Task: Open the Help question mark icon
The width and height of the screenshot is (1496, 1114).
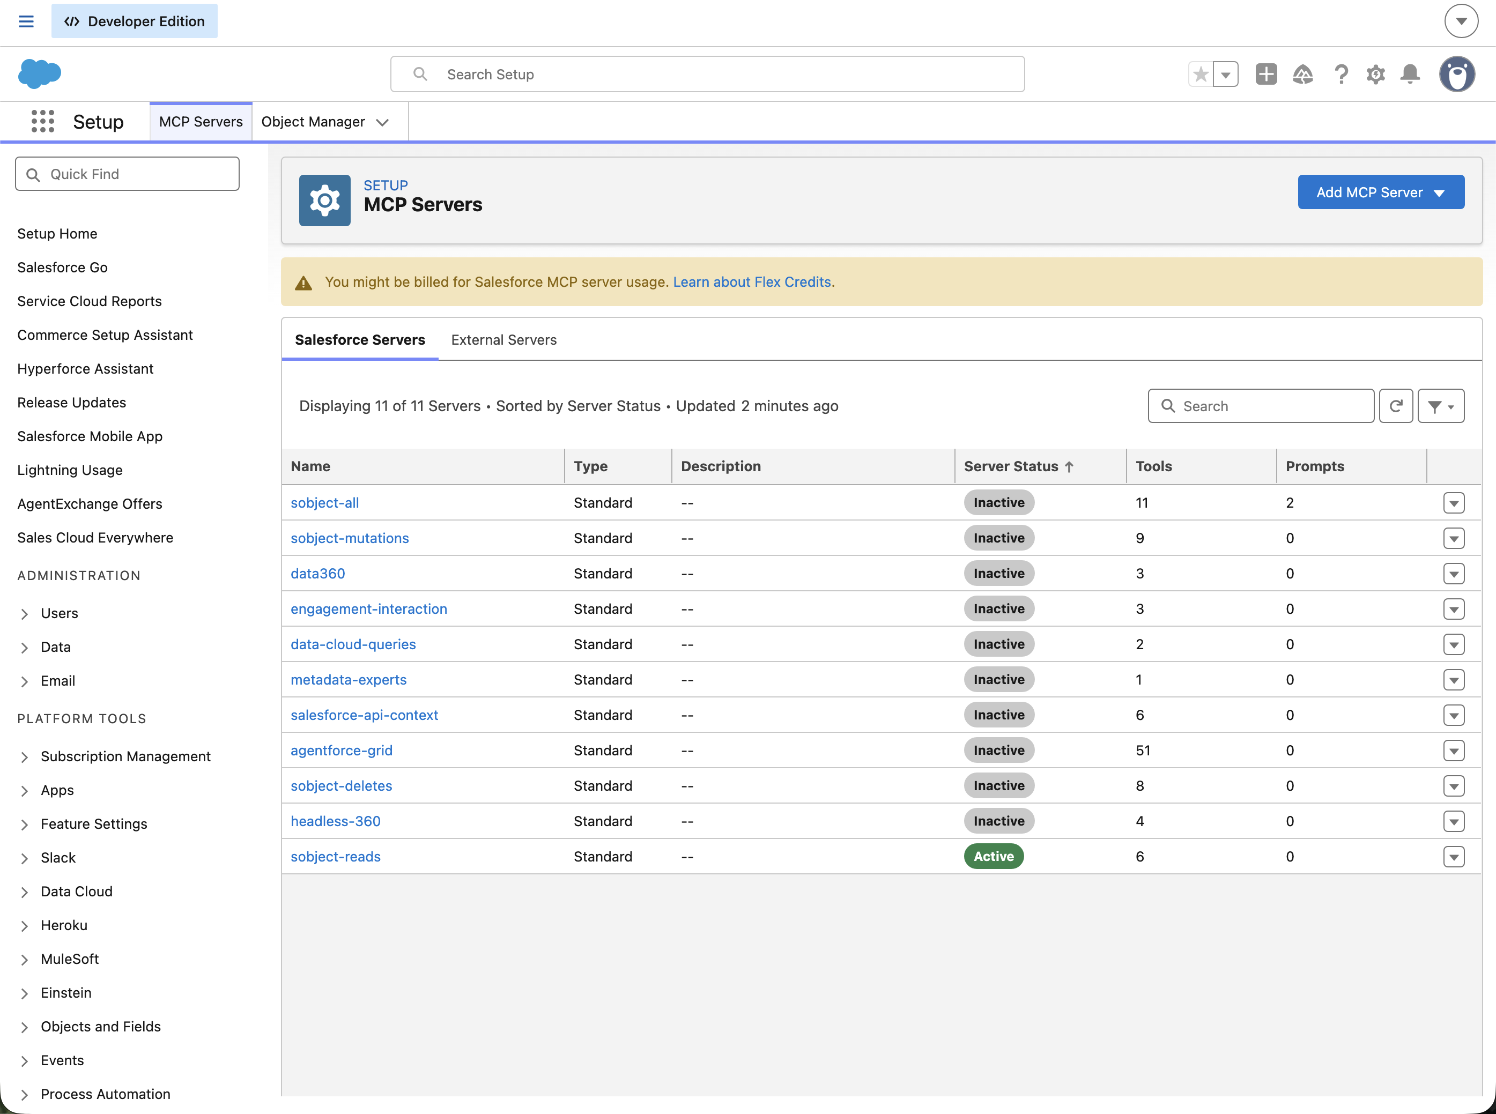Action: [x=1341, y=74]
